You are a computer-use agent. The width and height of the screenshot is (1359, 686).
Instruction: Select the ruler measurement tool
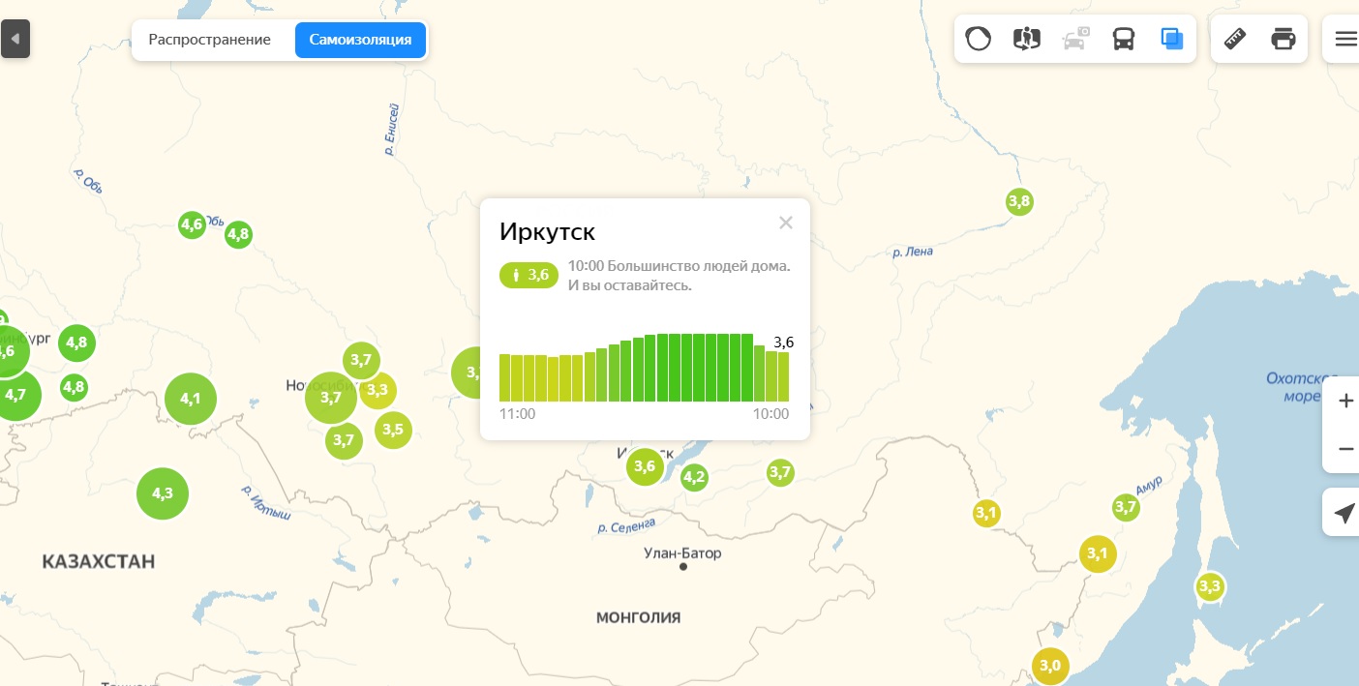click(1234, 39)
